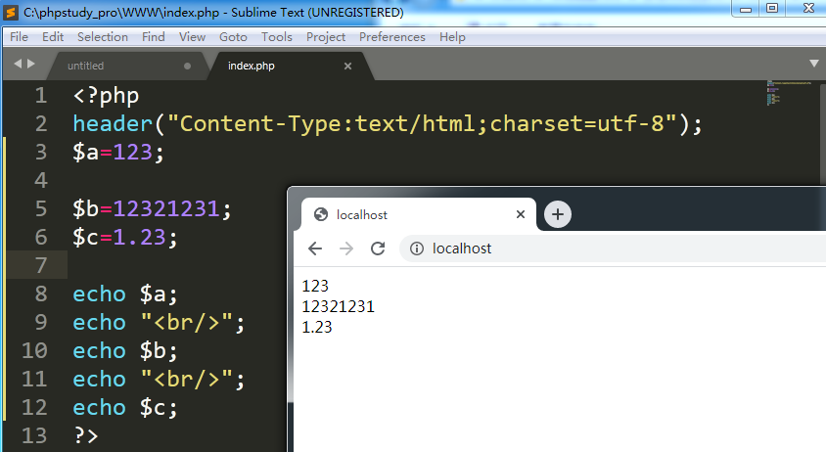Click the unsaved dot on untitled tab

pos(187,66)
